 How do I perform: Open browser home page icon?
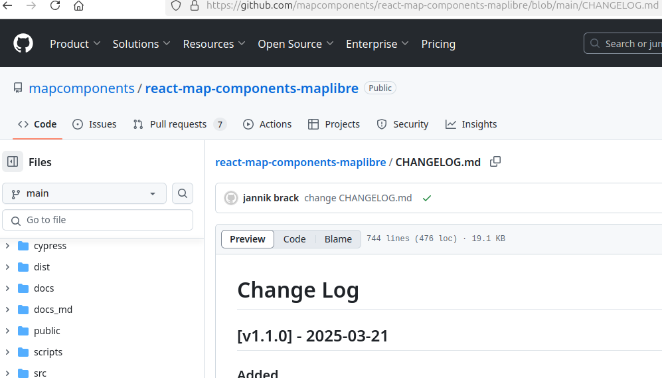(78, 5)
